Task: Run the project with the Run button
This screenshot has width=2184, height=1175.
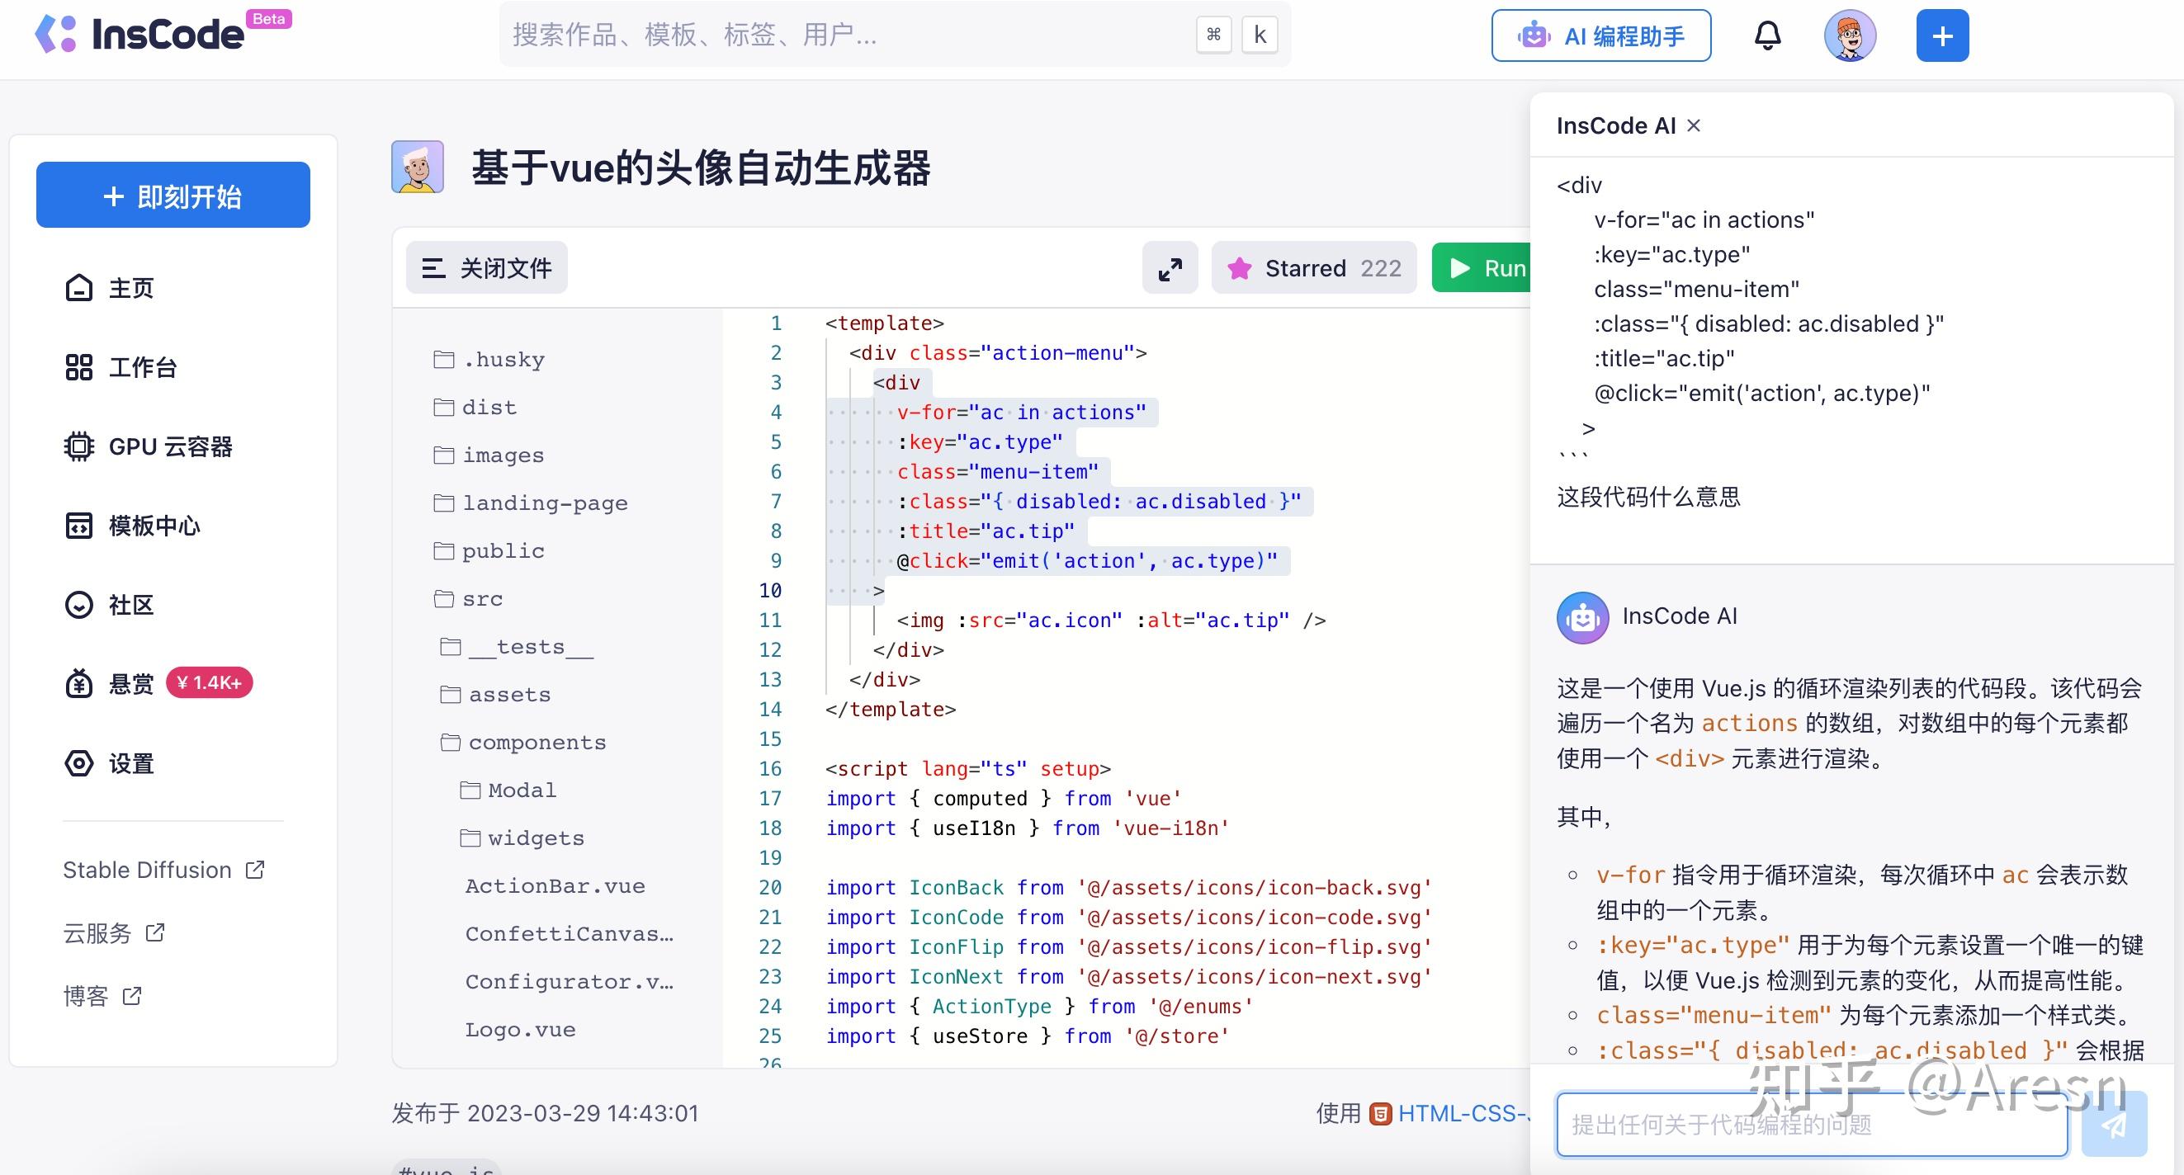Action: click(1490, 268)
